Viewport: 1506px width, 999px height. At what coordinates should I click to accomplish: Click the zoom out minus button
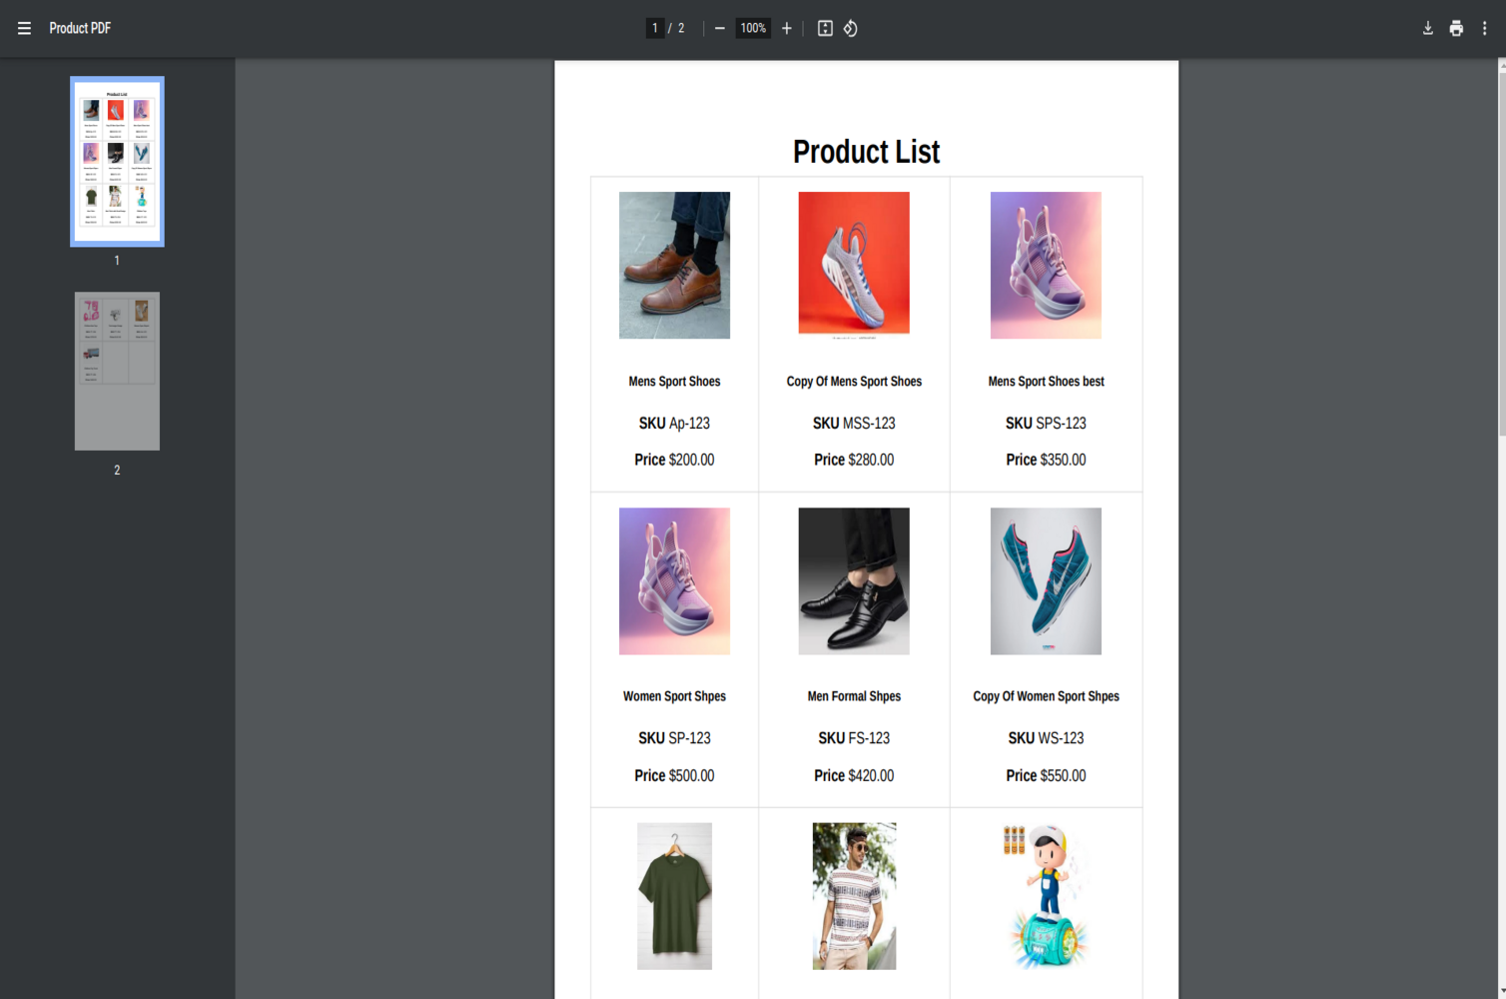click(x=719, y=28)
